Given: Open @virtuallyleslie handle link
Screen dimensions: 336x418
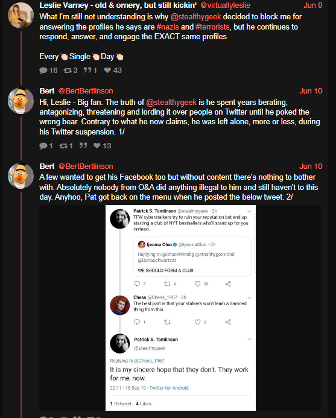Looking at the screenshot, I should [x=226, y=5].
